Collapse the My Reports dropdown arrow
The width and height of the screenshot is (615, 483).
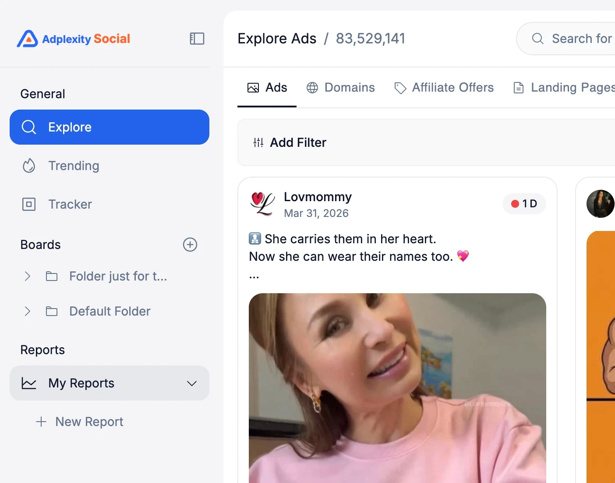pos(192,383)
